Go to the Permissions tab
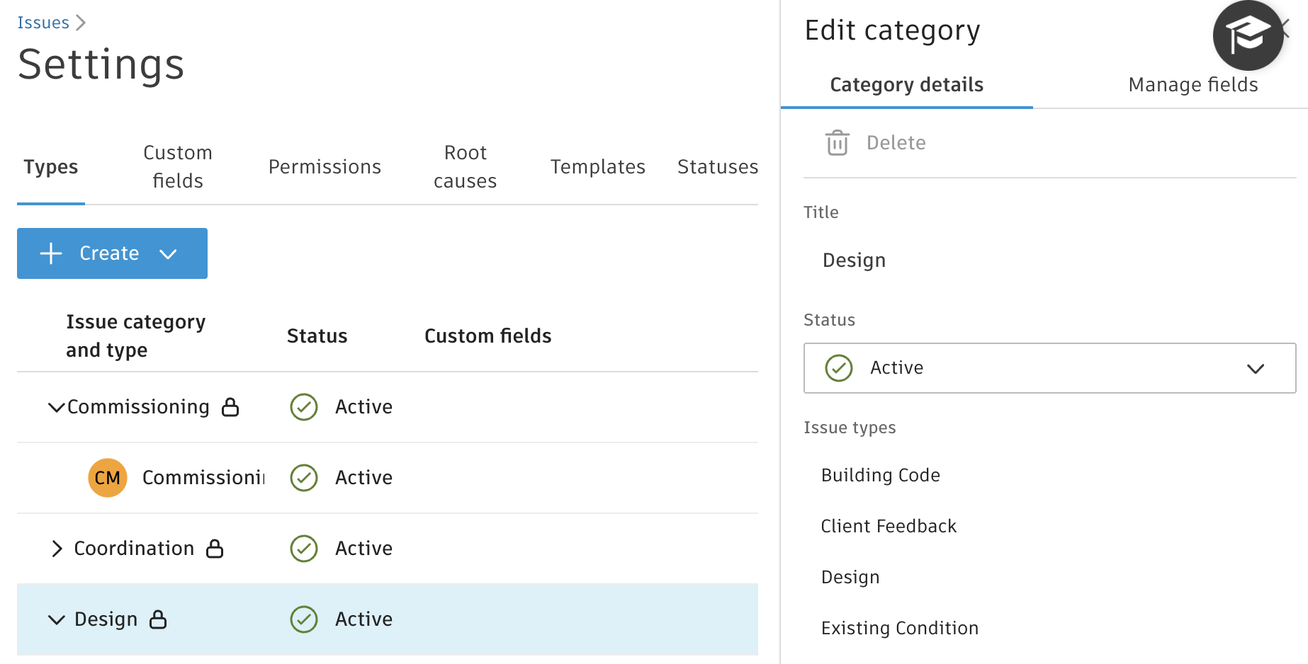Viewport: 1308px width, 664px height. [325, 167]
